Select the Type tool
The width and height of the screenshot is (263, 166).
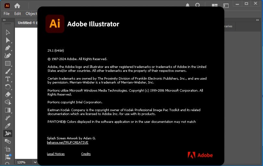pos(8,79)
